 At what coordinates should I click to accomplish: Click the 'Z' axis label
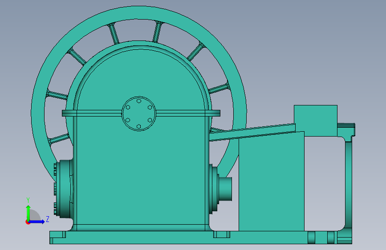coord(48,219)
